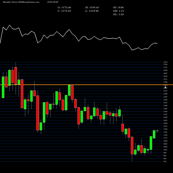This screenshot has width=173, height=173.
Task: Click the '990' price axis label
Action: click(x=165, y=153)
